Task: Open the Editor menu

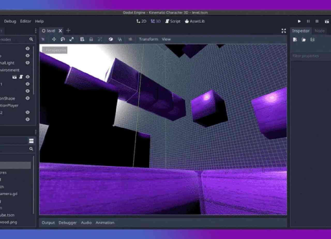Action: tap(26, 21)
